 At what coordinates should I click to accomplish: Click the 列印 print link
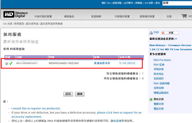point(156,33)
